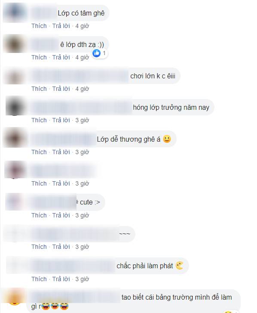Open avatar beside 'Lớp dễ thương ghê á'
Screen dimensions: 257x313
(15, 138)
